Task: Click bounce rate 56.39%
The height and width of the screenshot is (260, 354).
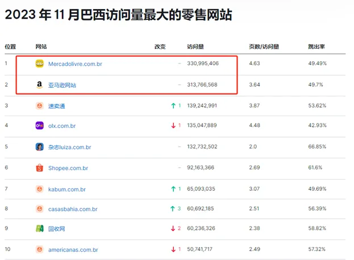Action: pos(317,208)
